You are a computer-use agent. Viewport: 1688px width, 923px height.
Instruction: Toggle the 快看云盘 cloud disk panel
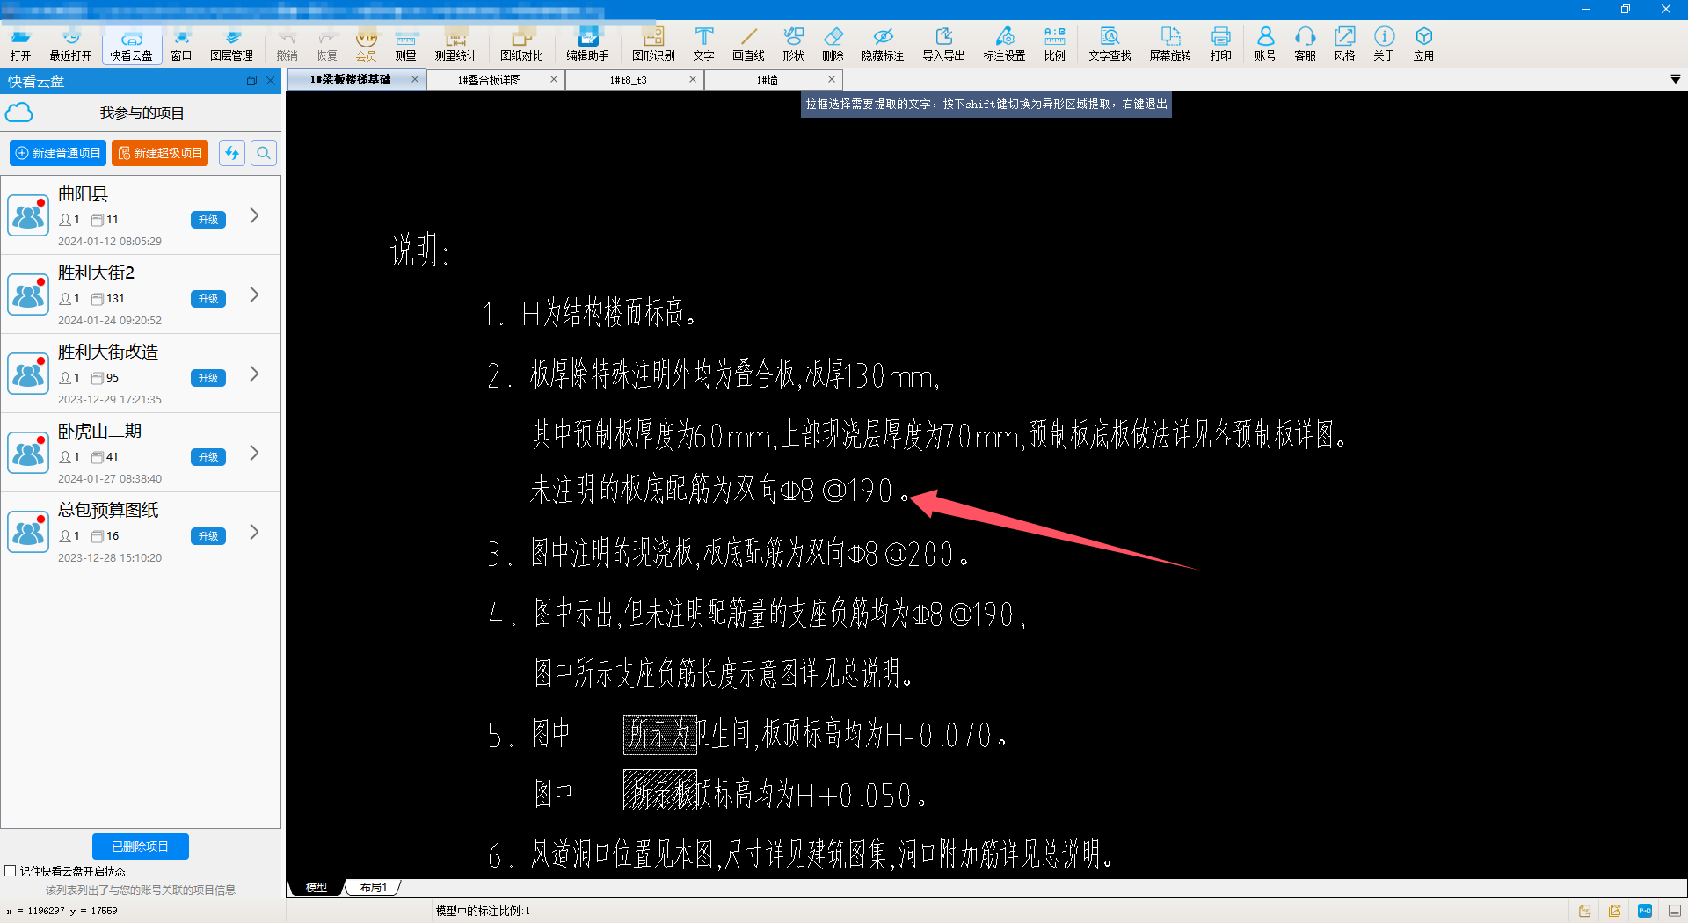click(x=131, y=44)
